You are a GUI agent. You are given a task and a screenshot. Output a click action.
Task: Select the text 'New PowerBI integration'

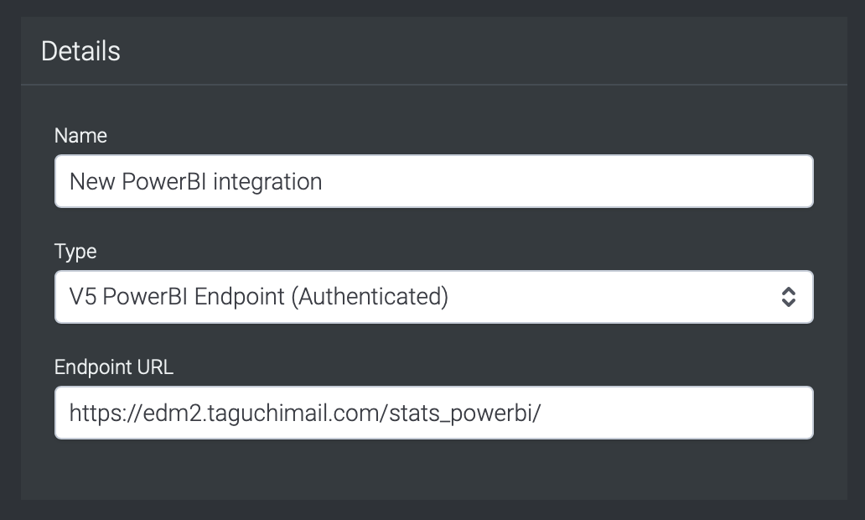click(195, 181)
